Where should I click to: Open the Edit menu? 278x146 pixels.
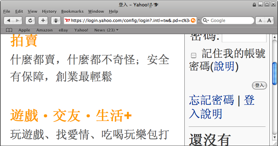(19, 11)
